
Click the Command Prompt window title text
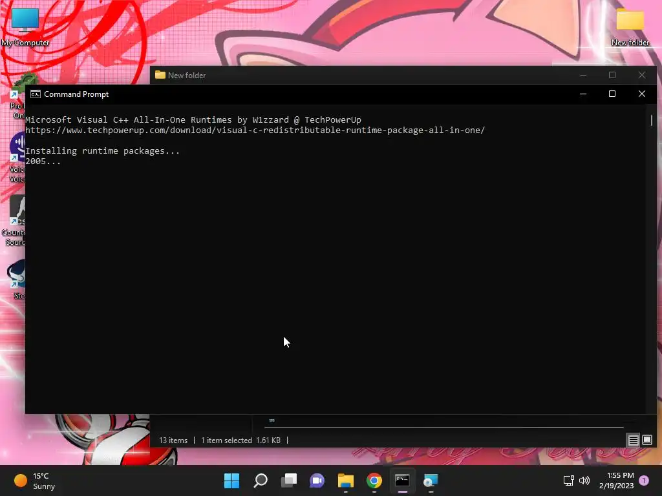[x=76, y=94]
